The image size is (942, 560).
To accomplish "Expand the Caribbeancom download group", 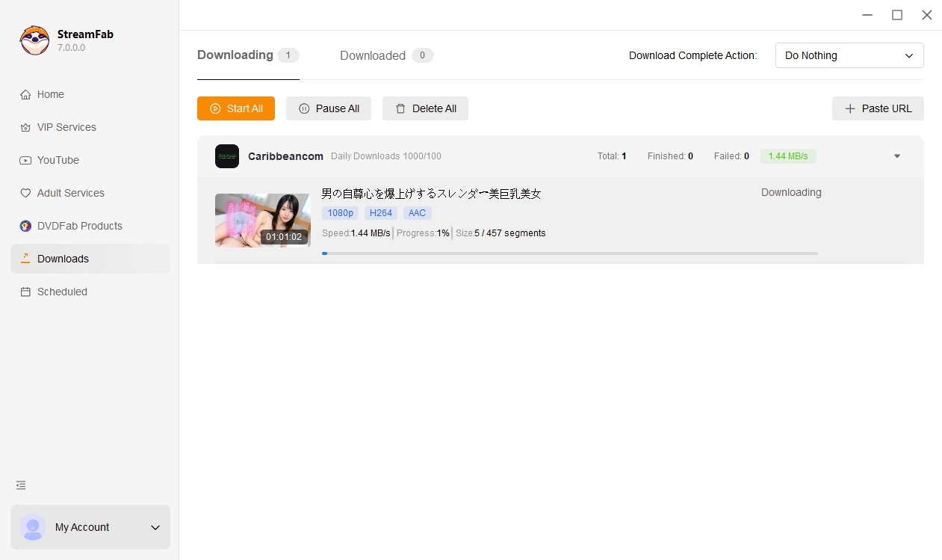I will (x=896, y=156).
